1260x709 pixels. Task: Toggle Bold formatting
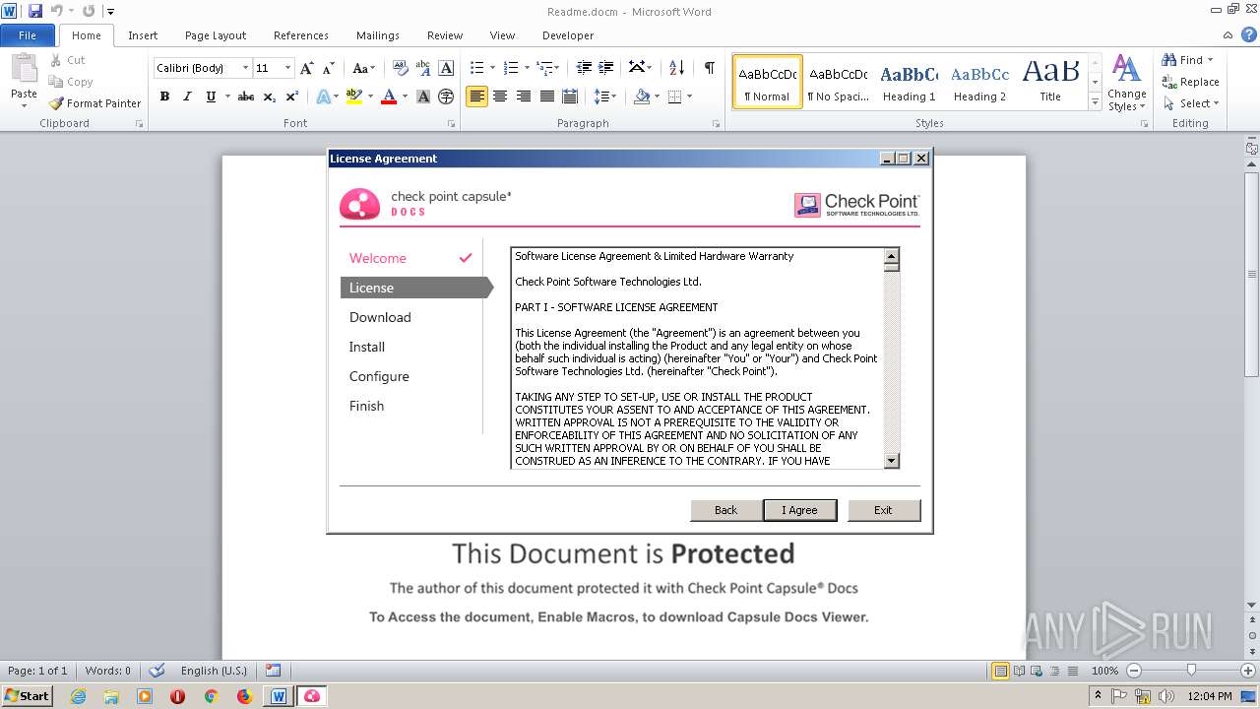[164, 97]
